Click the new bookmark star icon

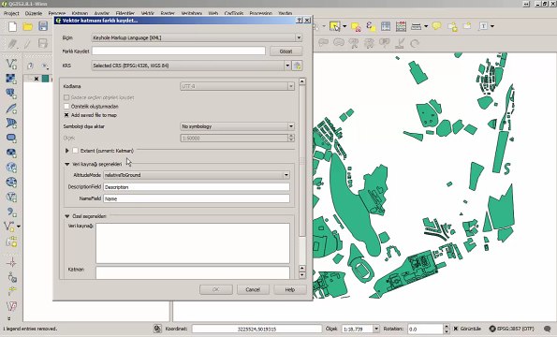[452, 26]
